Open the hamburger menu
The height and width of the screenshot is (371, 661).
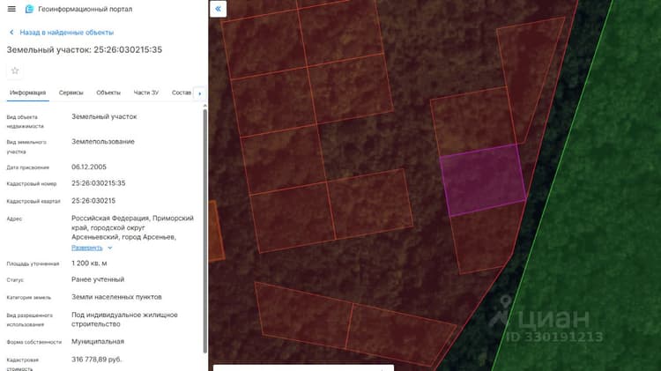[x=11, y=9]
